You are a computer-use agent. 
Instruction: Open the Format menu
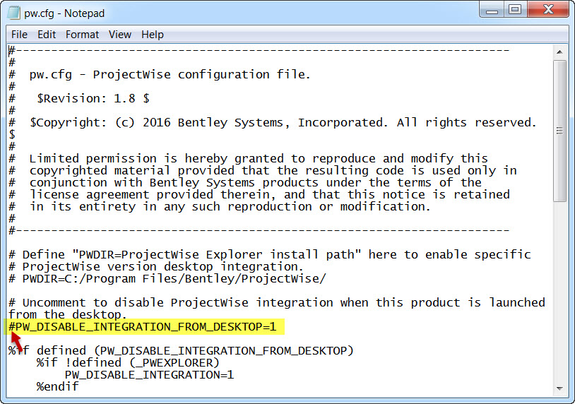83,34
